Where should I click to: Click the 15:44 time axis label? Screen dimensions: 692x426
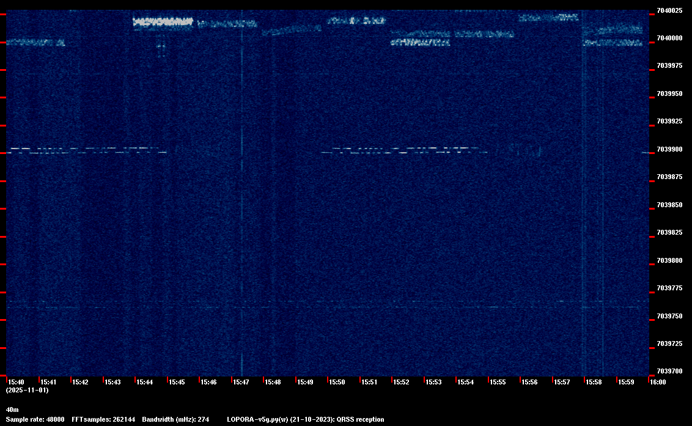145,382
